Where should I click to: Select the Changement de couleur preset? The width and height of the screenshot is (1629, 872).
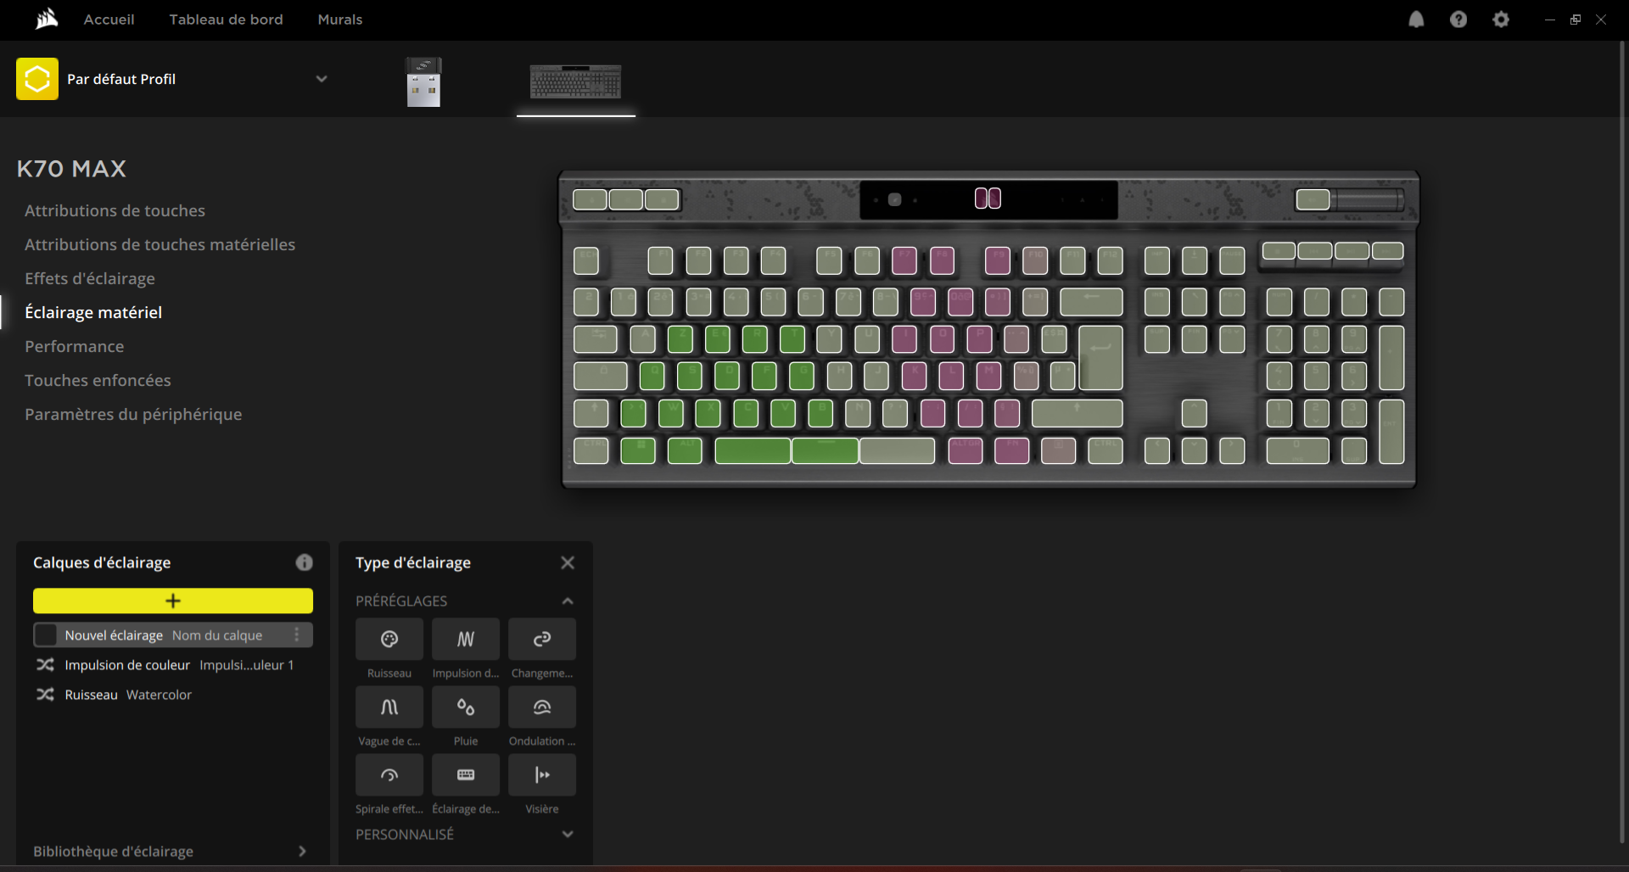541,639
